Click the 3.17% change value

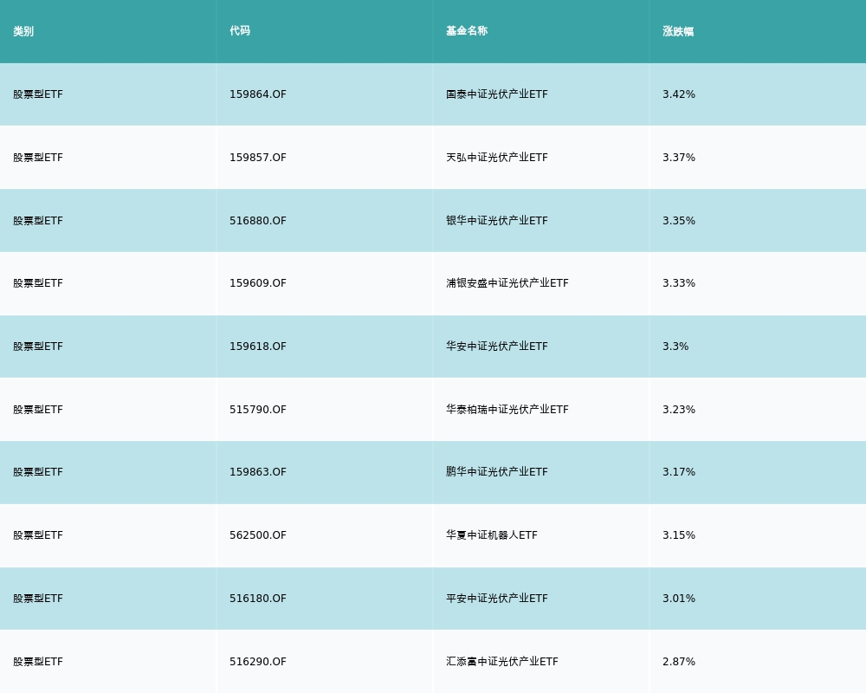[x=679, y=472]
